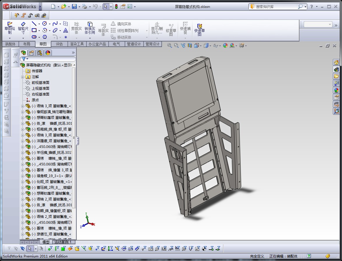The width and height of the screenshot is (342, 261).
Task: Open the Open-file icon dropdown arrow
Action: pyautogui.click(x=69, y=7)
